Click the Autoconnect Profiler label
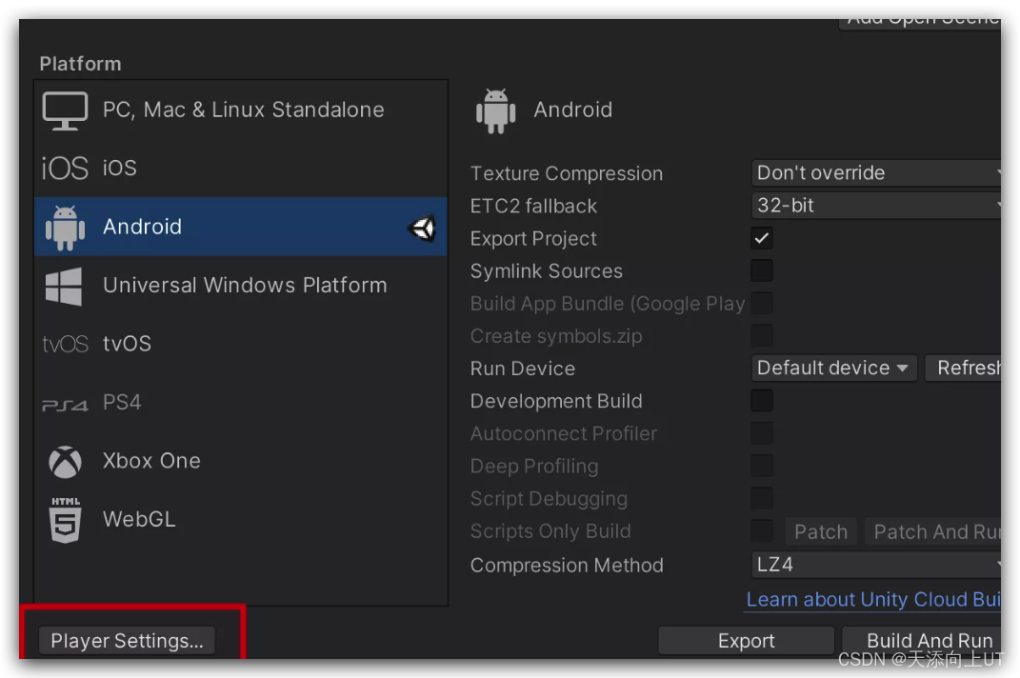The height and width of the screenshot is (678, 1020). point(564,434)
